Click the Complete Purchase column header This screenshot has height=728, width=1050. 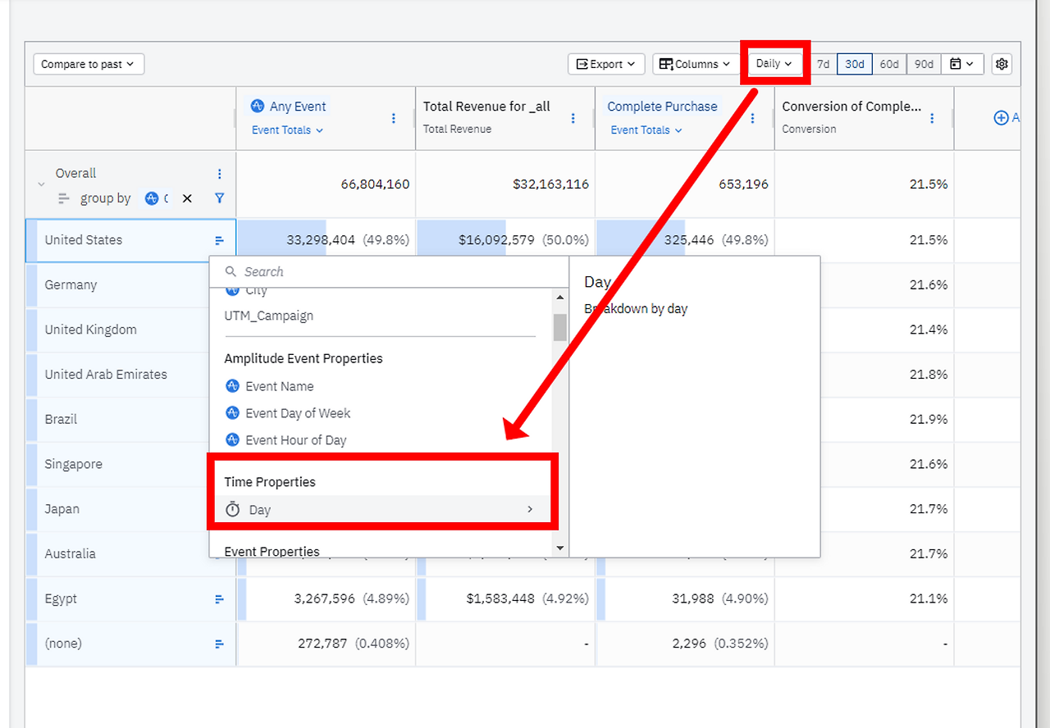[x=662, y=107]
